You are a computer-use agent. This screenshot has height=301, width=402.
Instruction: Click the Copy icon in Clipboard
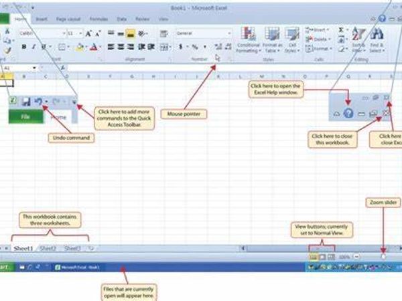[7, 40]
